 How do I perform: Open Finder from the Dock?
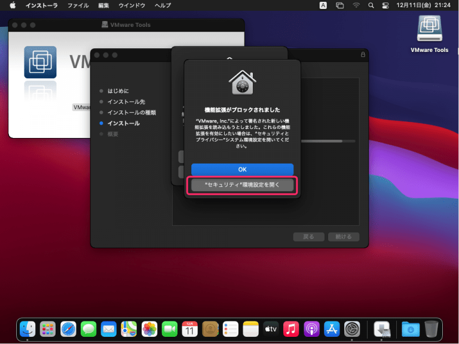point(27,329)
